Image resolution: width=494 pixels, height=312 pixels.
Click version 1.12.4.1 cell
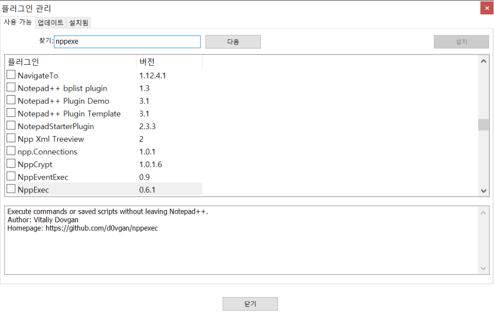[152, 76]
